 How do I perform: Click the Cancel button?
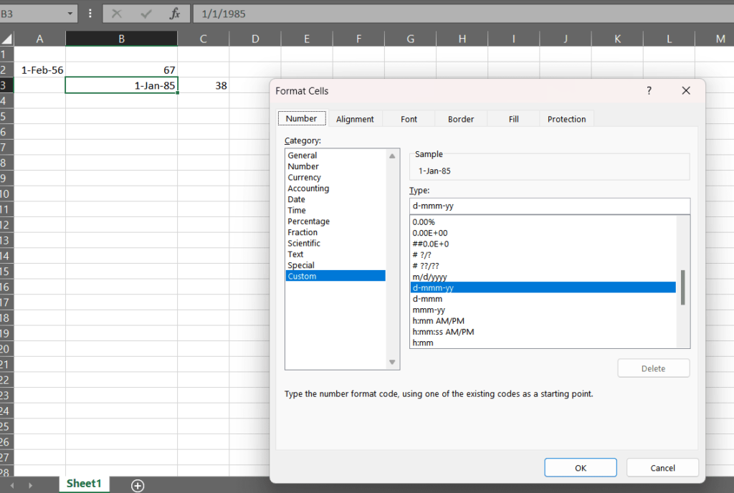point(662,468)
